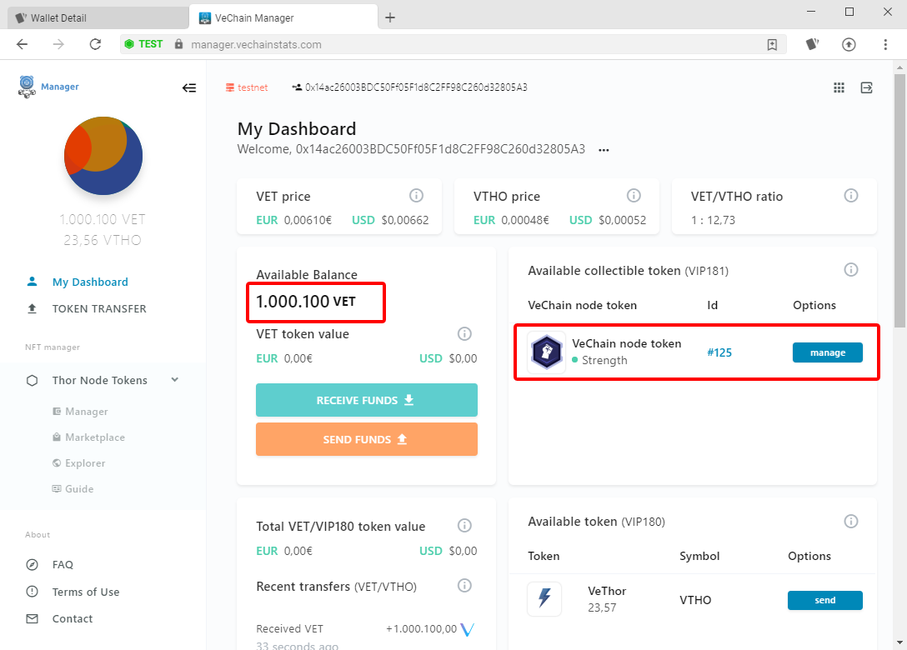Click the VeThor lightning bolt token icon
This screenshot has height=650, width=907.
click(544, 599)
